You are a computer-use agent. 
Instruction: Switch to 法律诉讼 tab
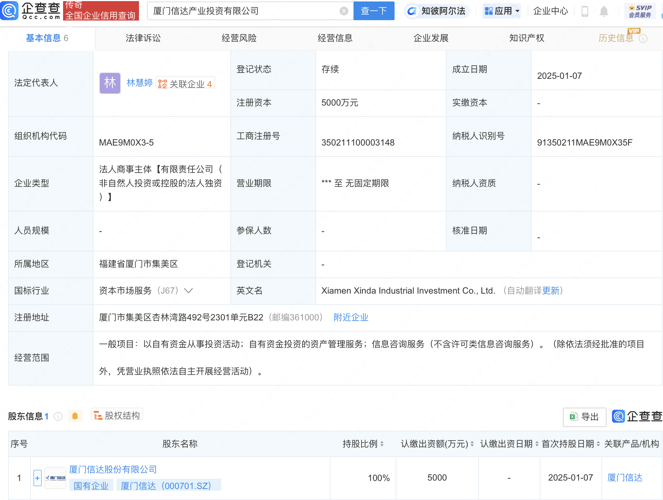click(143, 38)
